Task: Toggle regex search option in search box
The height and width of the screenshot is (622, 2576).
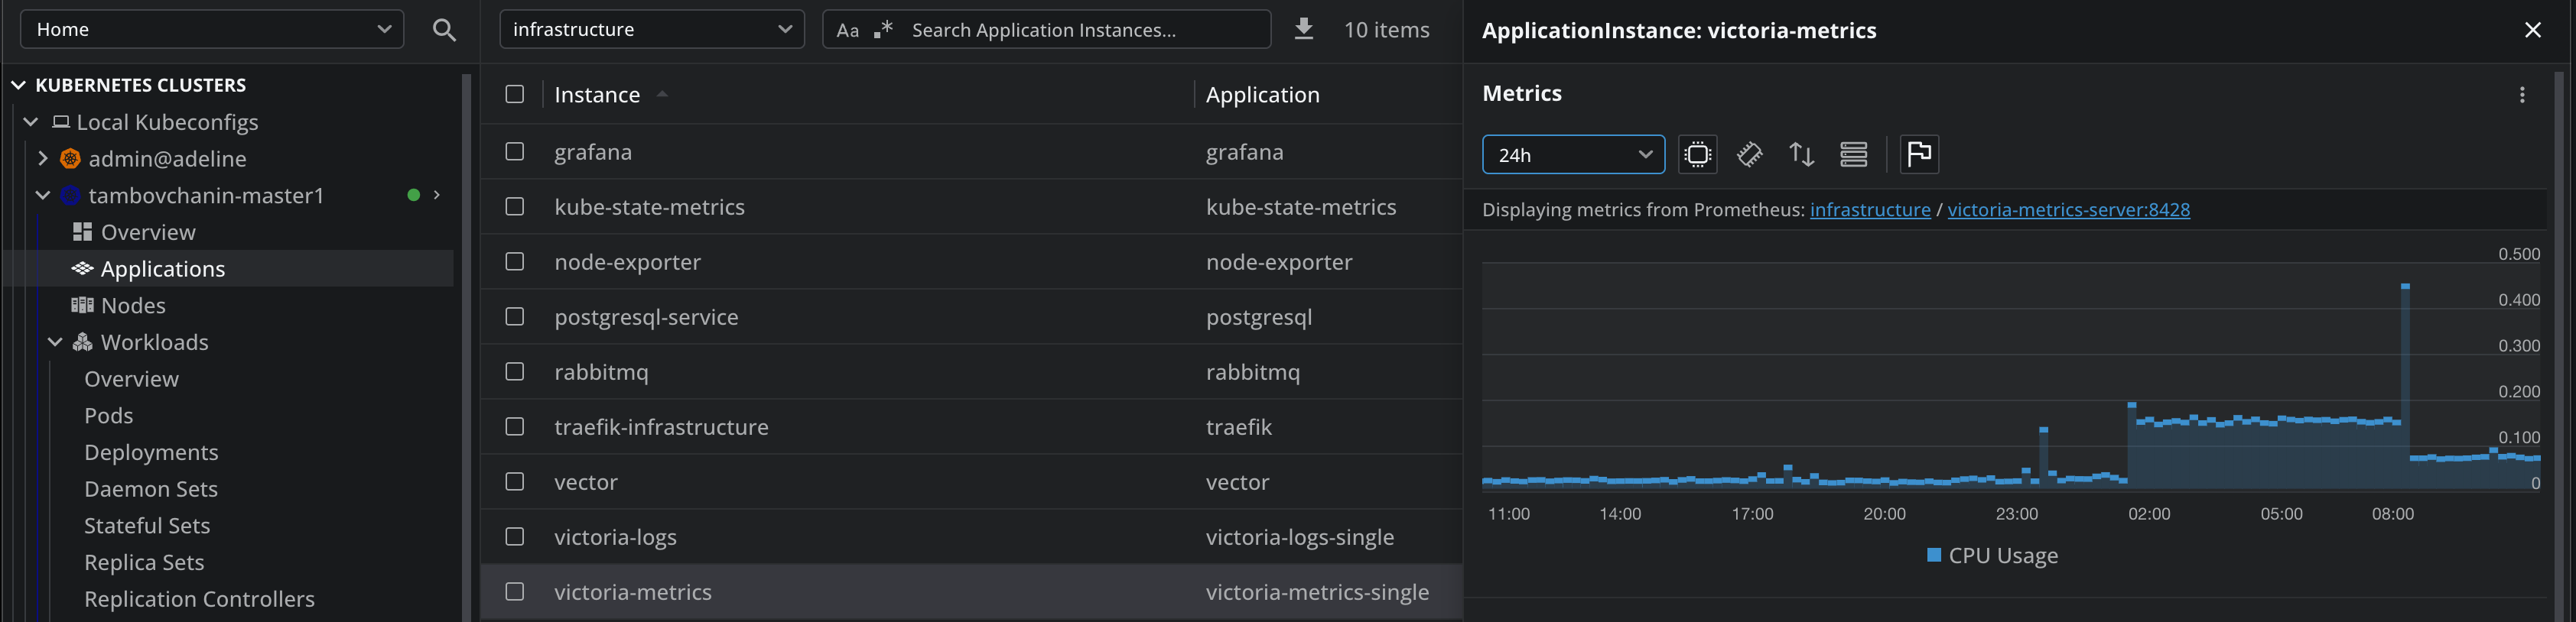Action: [882, 30]
